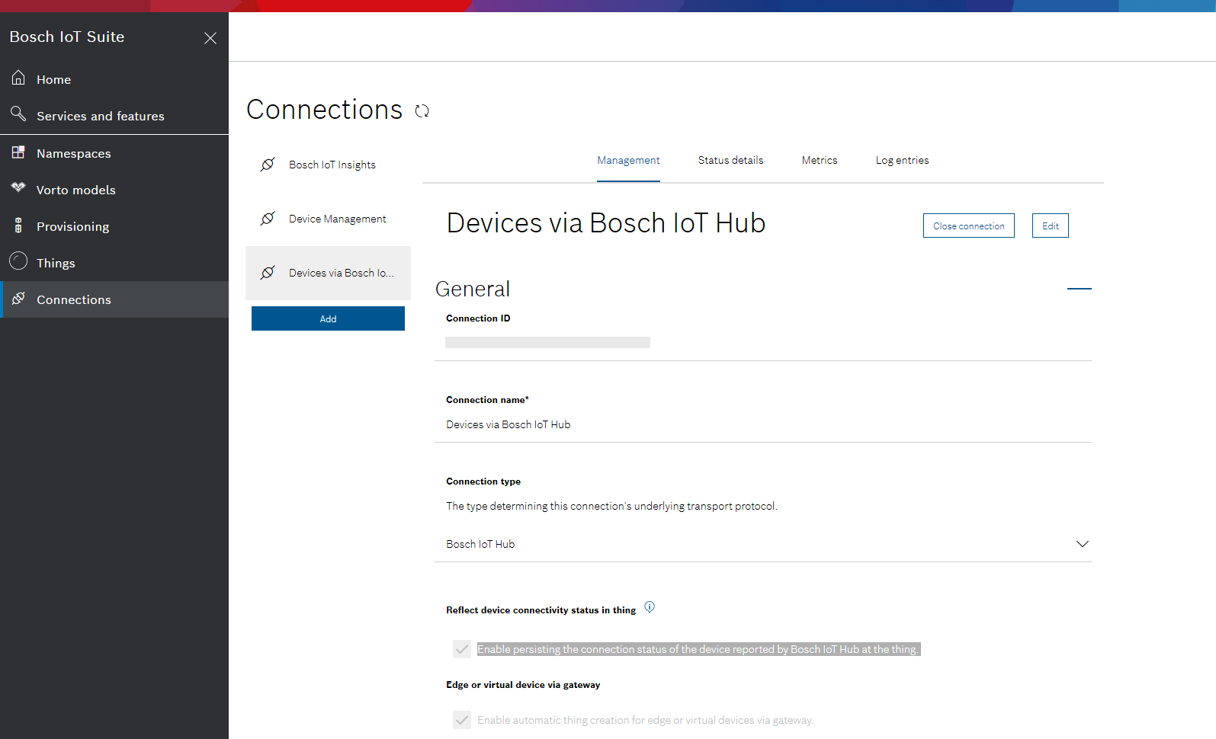Open Things menu item

pyautogui.click(x=114, y=263)
